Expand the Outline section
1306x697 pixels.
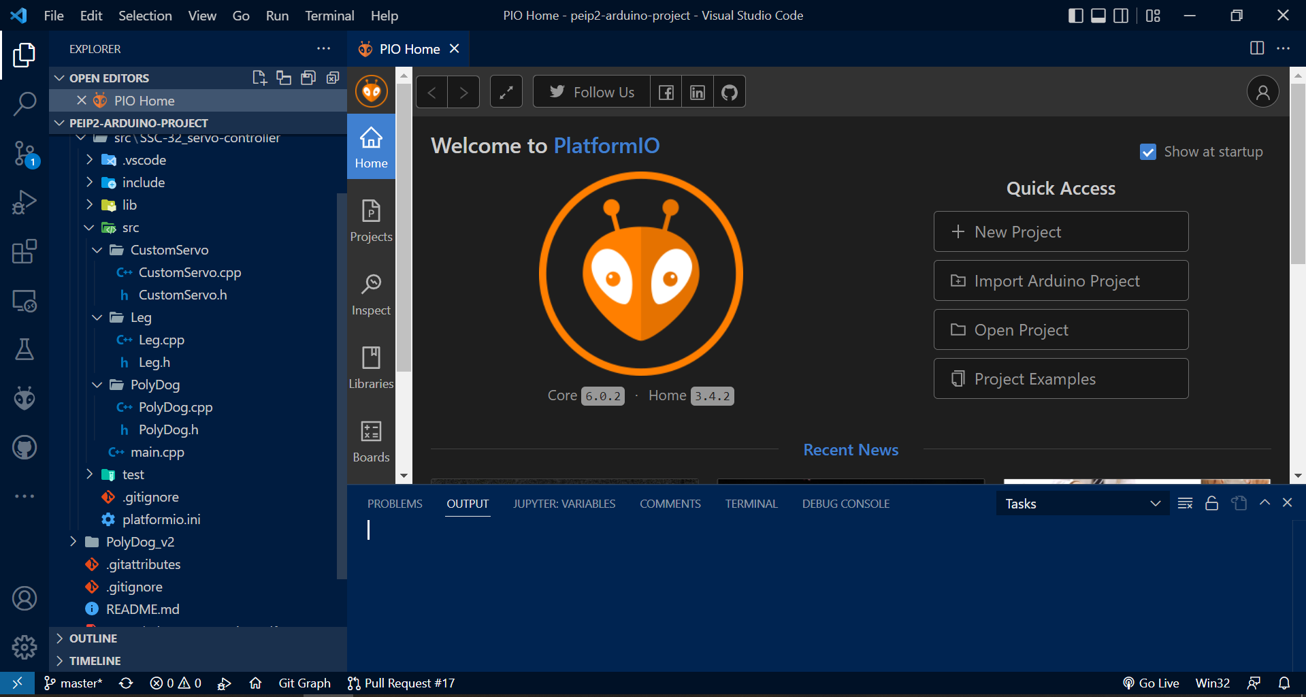(x=59, y=638)
